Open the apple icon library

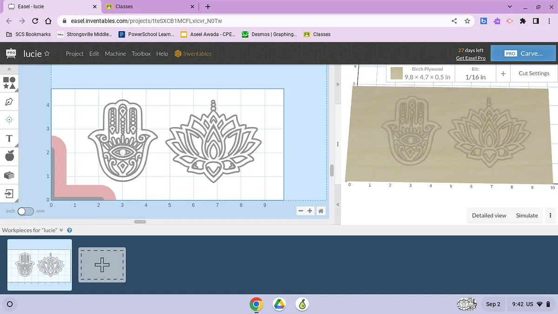pyautogui.click(x=9, y=156)
